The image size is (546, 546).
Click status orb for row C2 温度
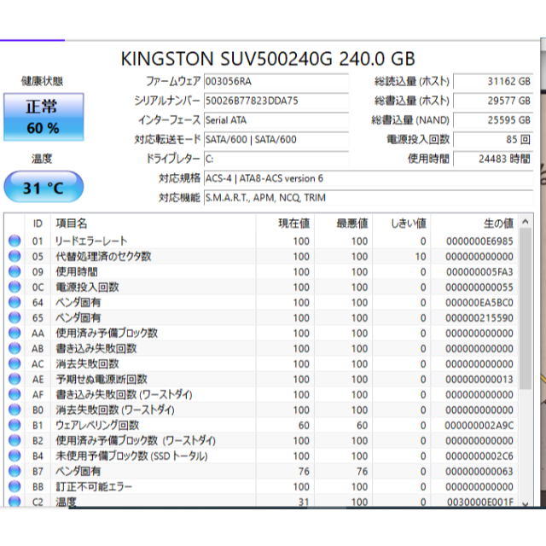[15, 502]
